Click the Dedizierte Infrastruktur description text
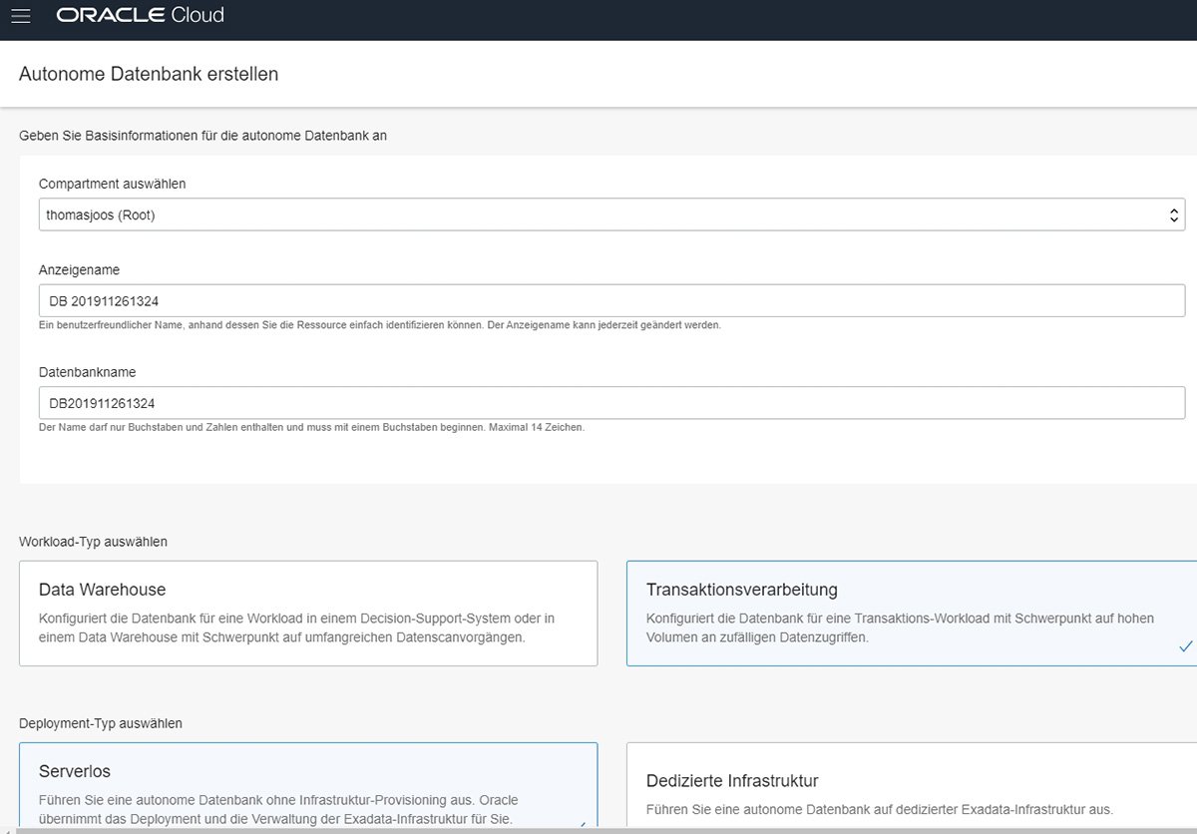The width and height of the screenshot is (1197, 834). [878, 809]
